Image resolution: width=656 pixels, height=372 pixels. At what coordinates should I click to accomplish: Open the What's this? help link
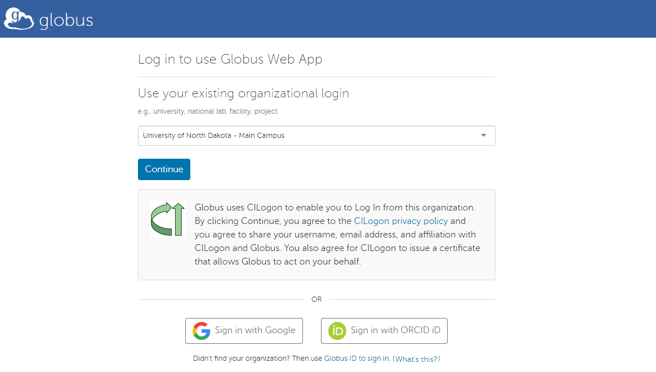coord(416,358)
